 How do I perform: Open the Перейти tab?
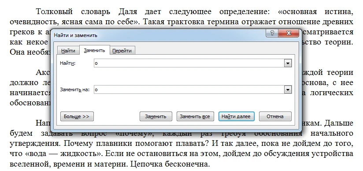[122, 51]
